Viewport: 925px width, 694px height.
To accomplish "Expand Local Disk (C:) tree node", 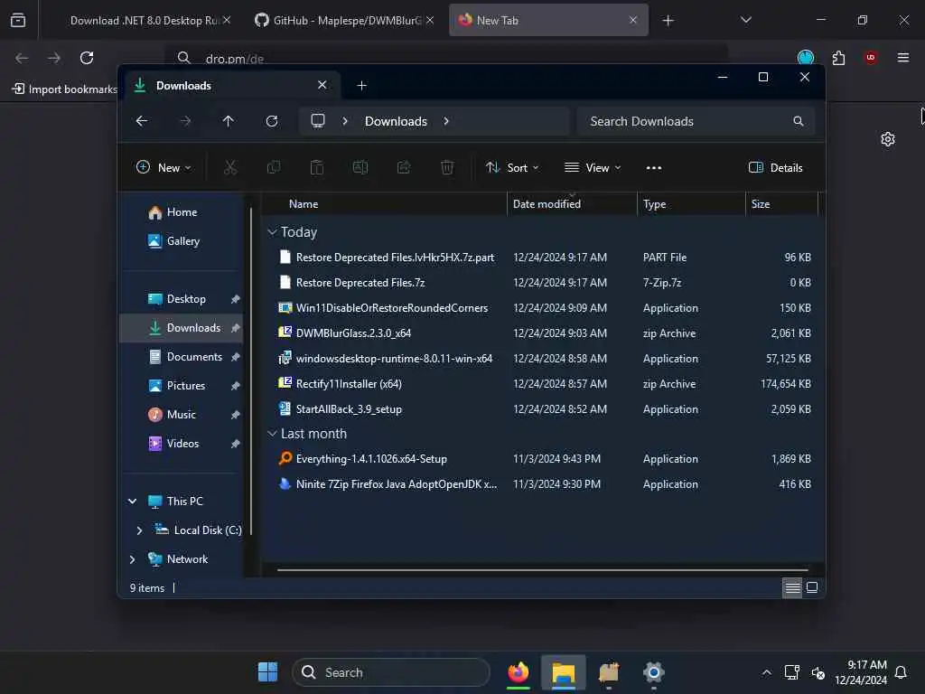I will tap(139, 530).
